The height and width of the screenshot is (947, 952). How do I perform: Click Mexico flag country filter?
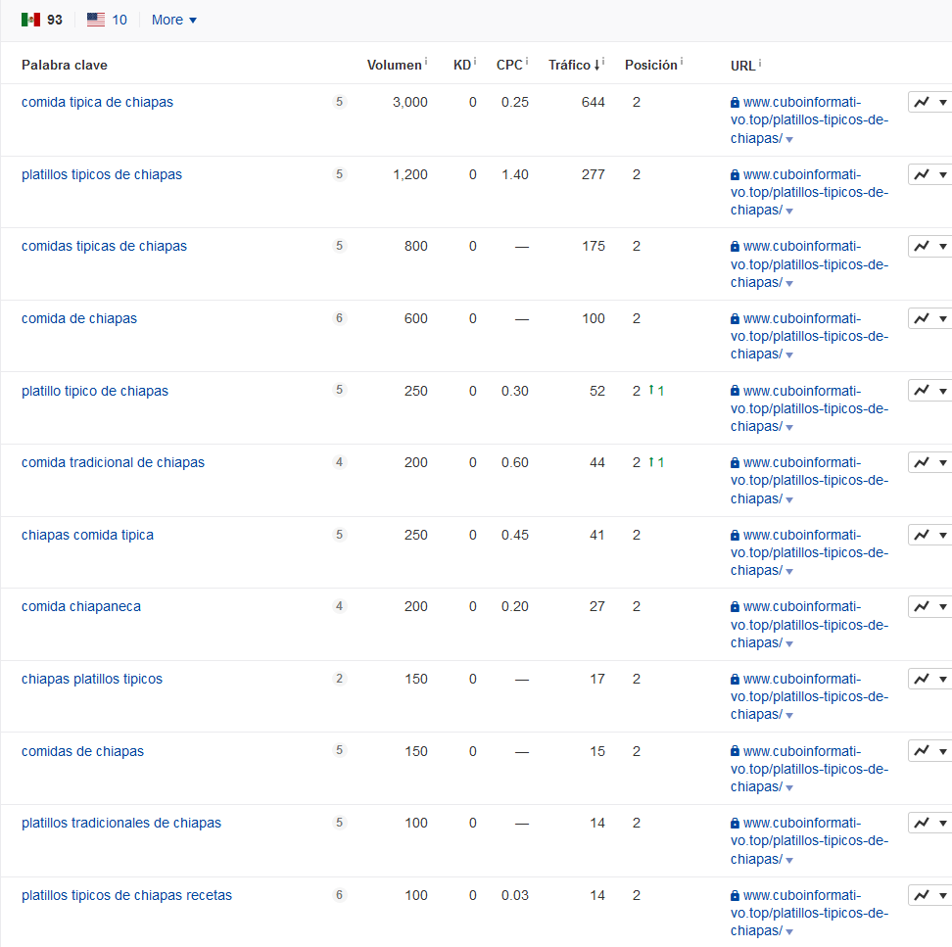30,20
